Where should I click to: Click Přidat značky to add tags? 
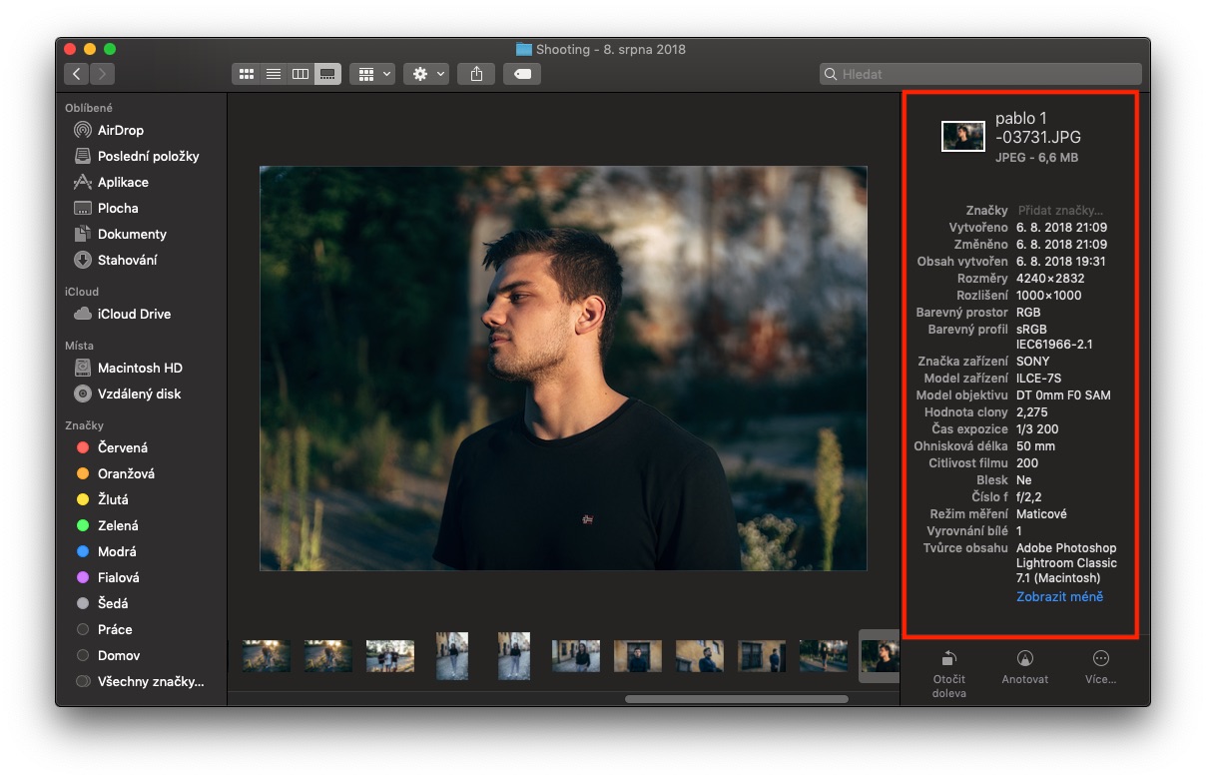pos(1060,211)
